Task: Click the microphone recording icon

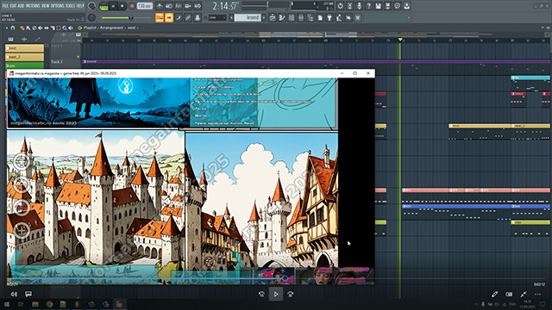Action: pyautogui.click(x=359, y=6)
